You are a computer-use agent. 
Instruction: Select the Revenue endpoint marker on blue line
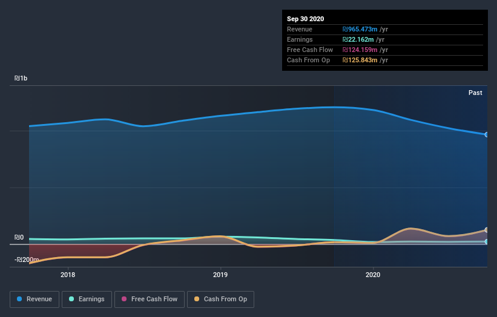tap(486, 134)
